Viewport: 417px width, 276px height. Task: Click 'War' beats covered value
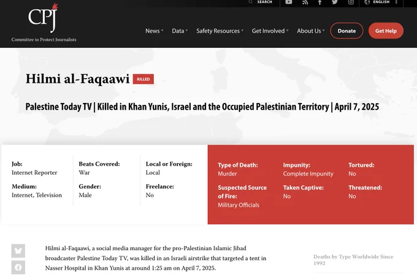tap(84, 172)
